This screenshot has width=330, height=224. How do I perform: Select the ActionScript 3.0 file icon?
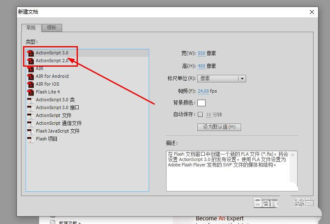30,53
